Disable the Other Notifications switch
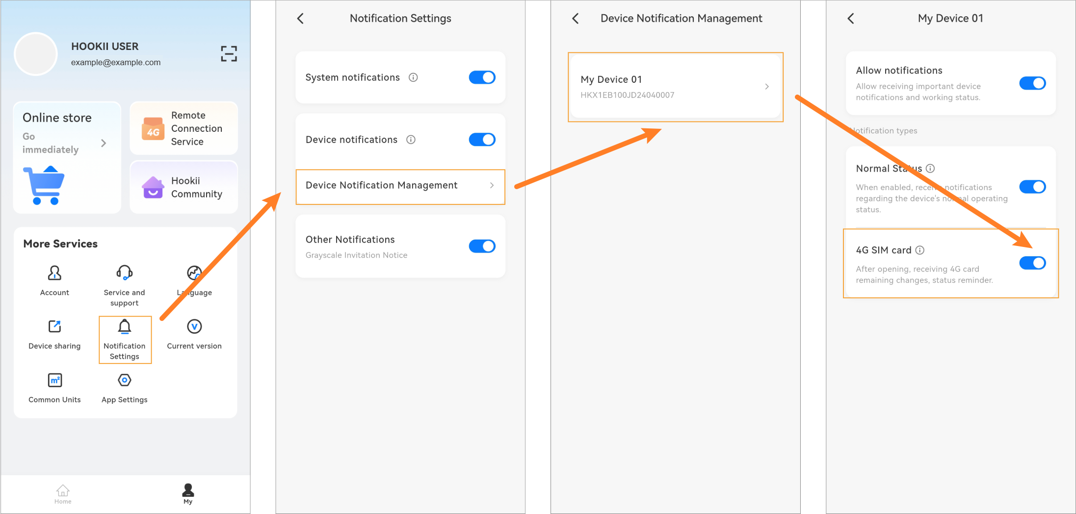Viewport: 1076px width, 514px height. (482, 246)
